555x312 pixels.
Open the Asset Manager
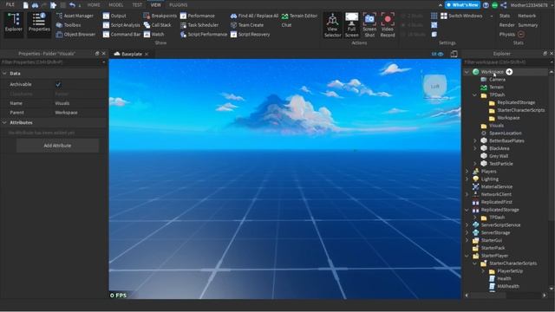75,16
